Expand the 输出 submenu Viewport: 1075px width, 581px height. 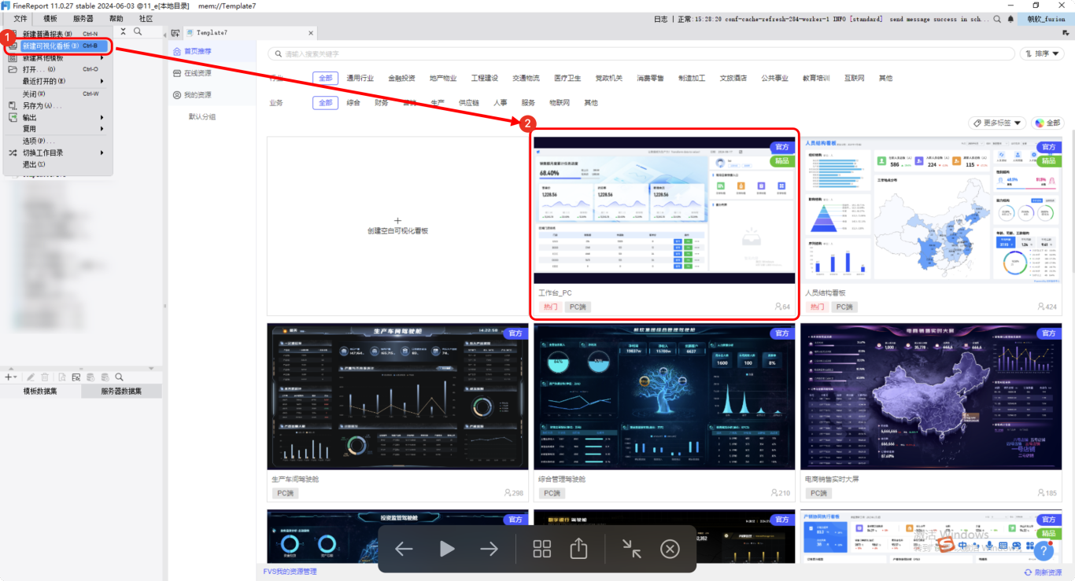(x=58, y=117)
